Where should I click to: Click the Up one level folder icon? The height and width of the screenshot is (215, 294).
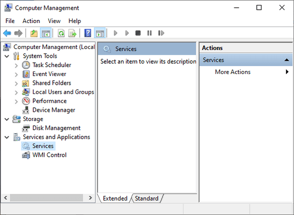(x=34, y=33)
